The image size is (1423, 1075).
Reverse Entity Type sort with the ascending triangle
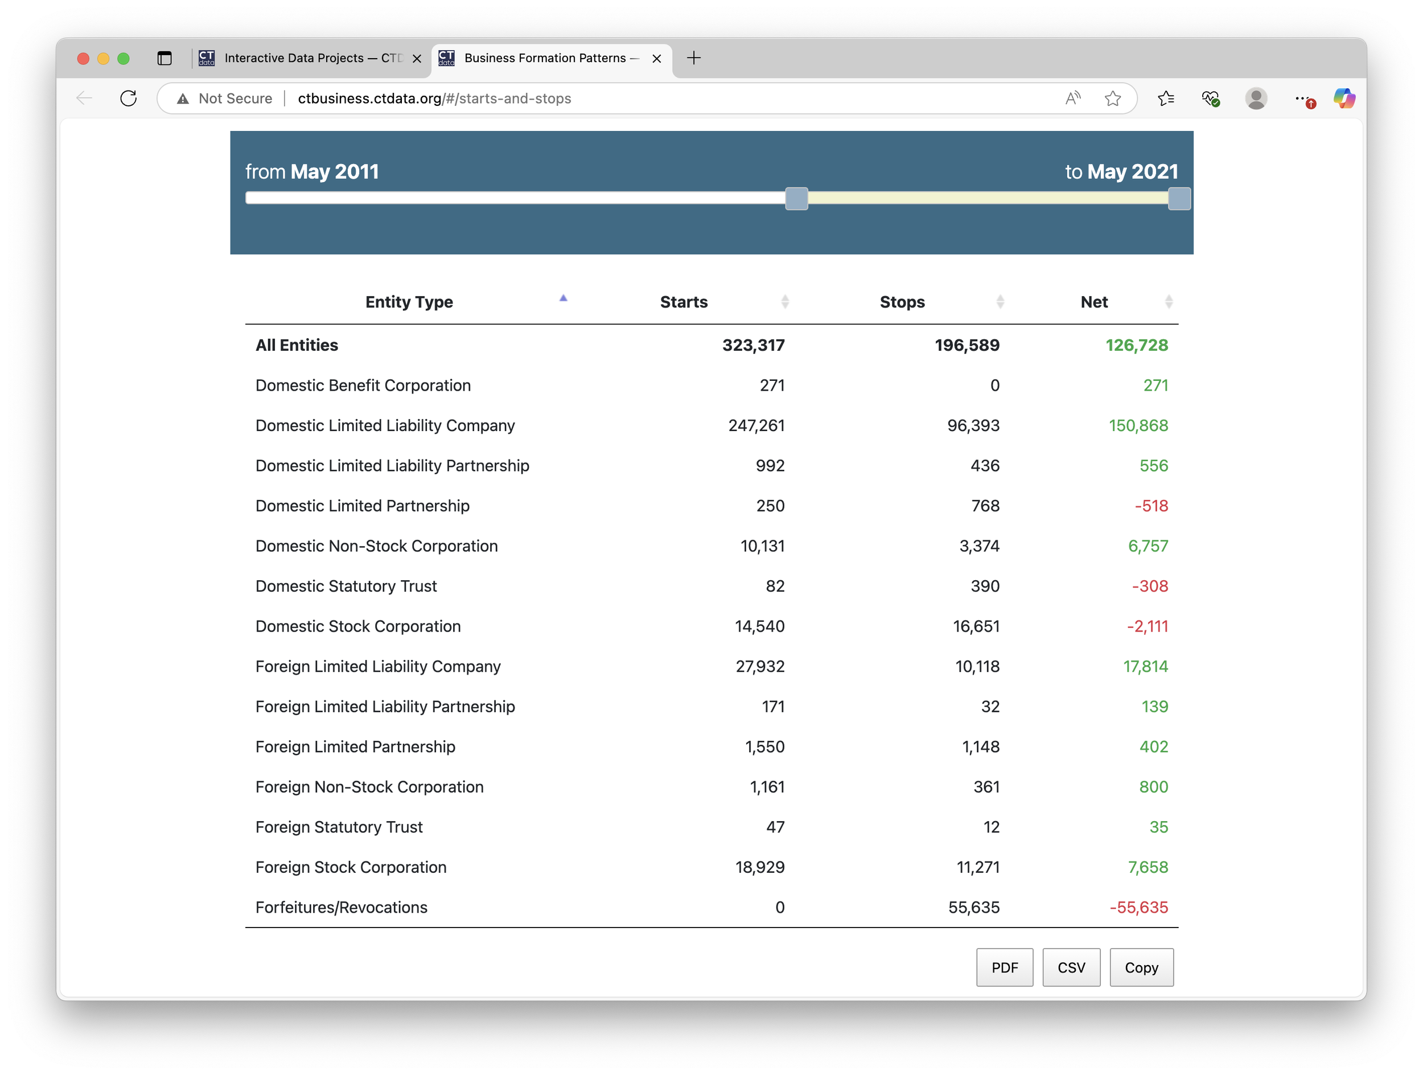coord(563,298)
